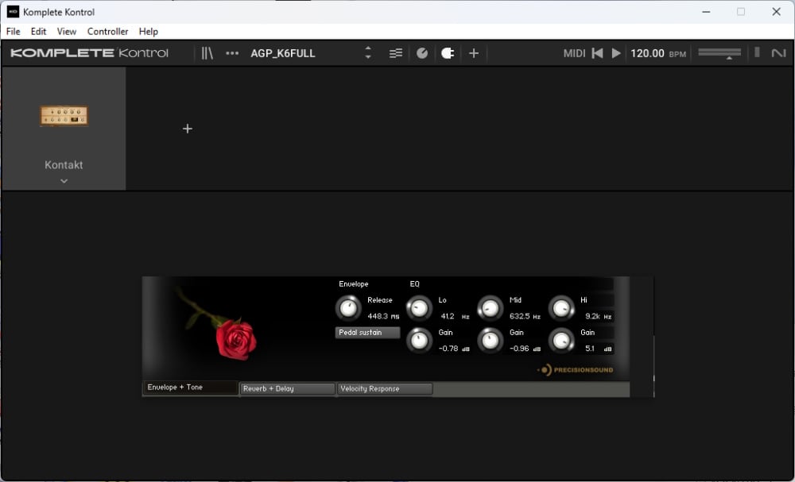Click the EQ Lo frequency knob
The image size is (795, 482).
(419, 308)
